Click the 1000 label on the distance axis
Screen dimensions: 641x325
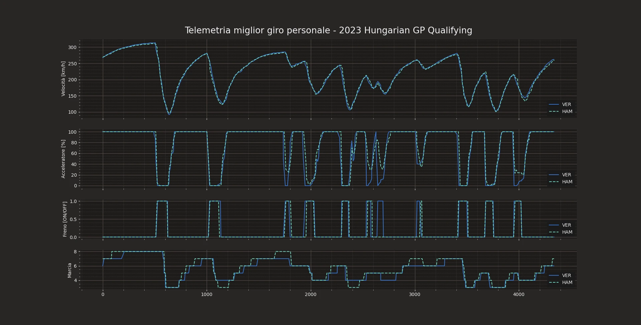pyautogui.click(x=207, y=294)
